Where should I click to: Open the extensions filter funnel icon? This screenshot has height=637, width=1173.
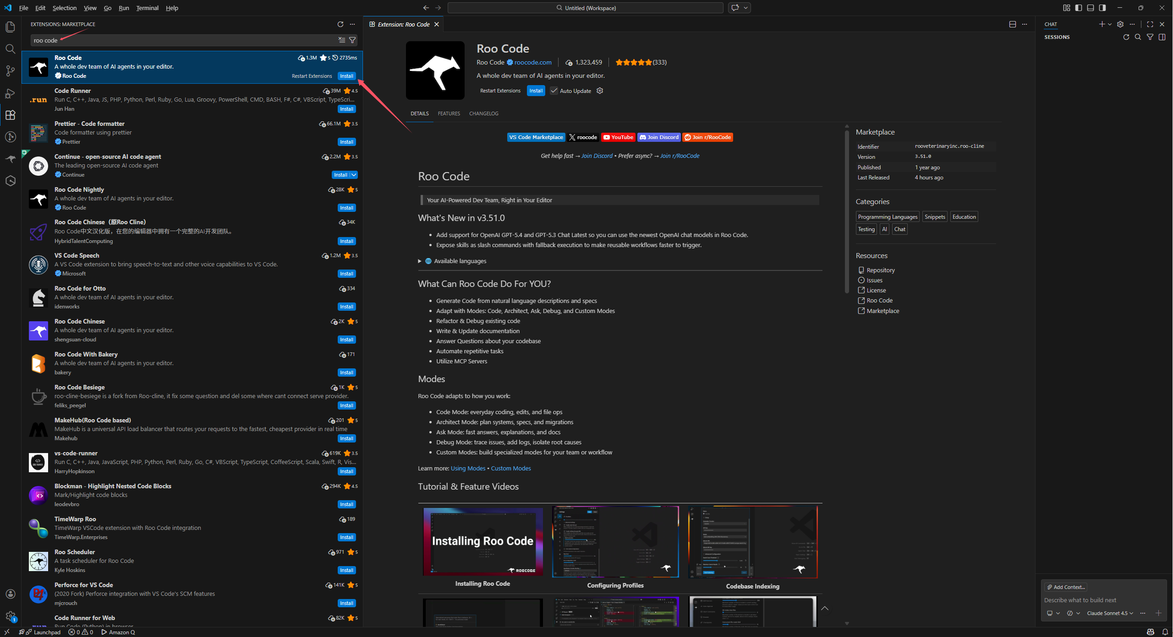coord(352,40)
